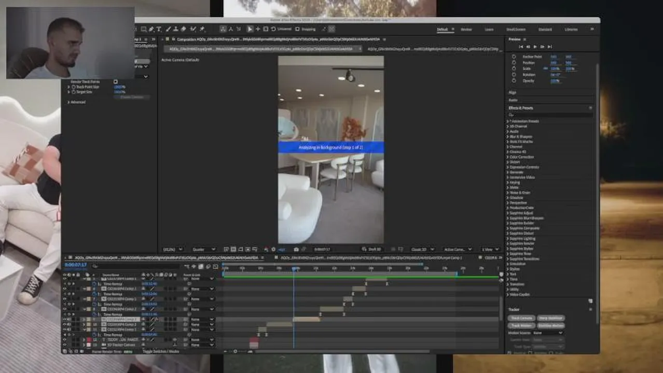Click the Take Snapshot camera icon
This screenshot has height=373, width=663.
click(x=296, y=249)
